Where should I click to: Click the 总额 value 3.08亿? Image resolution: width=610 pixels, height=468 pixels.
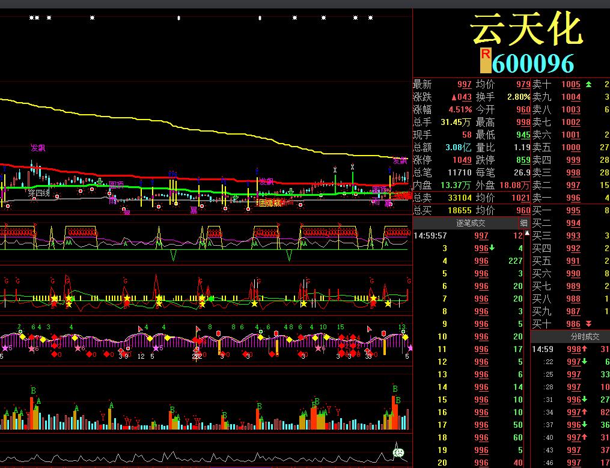click(459, 147)
